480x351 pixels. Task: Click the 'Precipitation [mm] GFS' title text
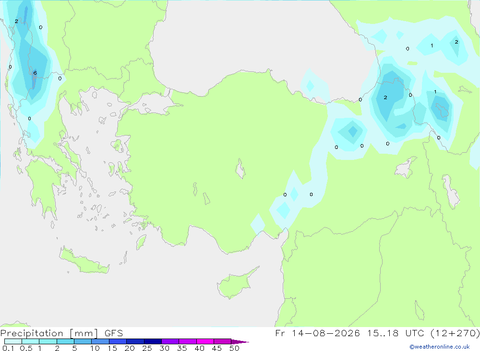61,333
